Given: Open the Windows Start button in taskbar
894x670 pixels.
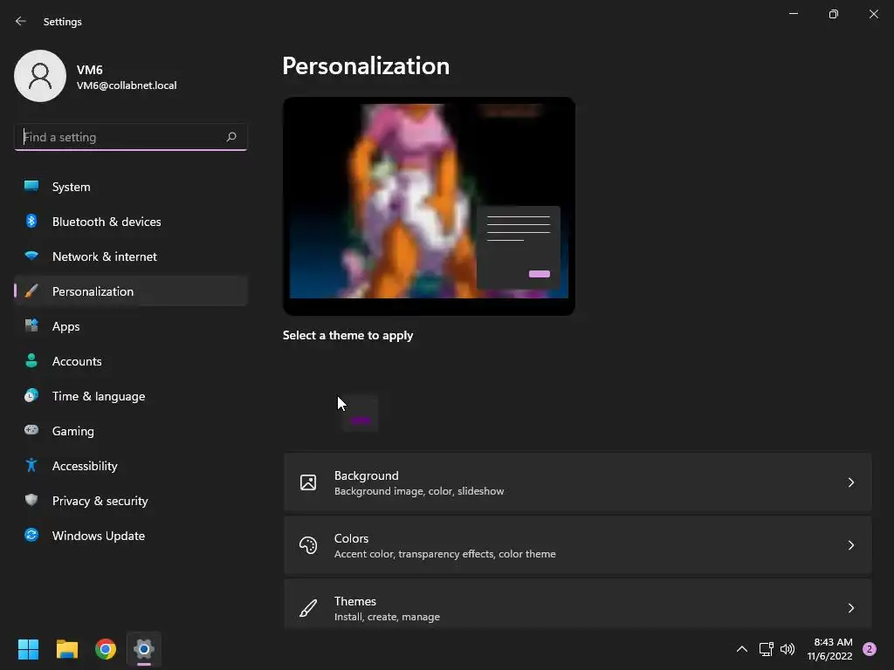Looking at the screenshot, I should click(28, 649).
